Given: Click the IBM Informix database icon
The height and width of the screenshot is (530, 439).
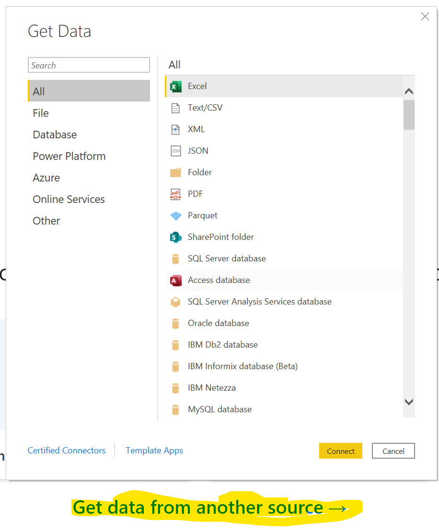Looking at the screenshot, I should [x=176, y=367].
